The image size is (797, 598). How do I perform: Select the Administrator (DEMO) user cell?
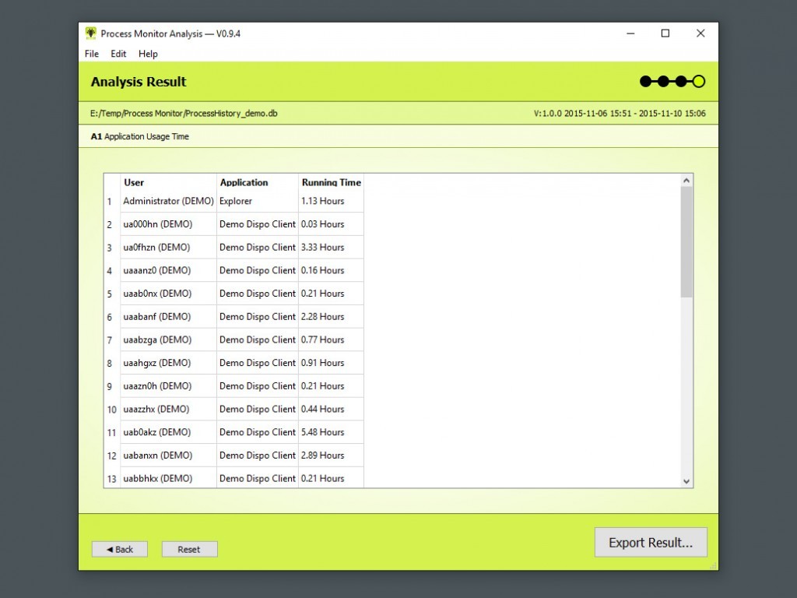pos(168,201)
